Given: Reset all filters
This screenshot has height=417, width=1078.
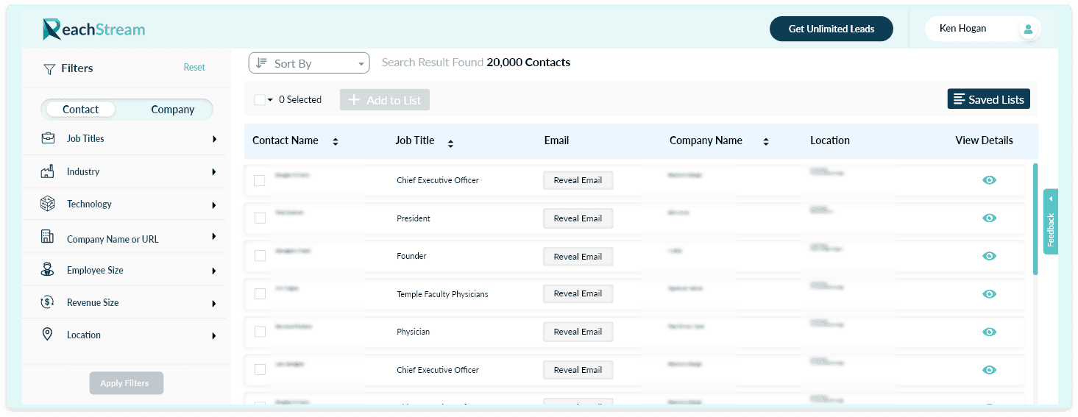Looking at the screenshot, I should click(194, 67).
